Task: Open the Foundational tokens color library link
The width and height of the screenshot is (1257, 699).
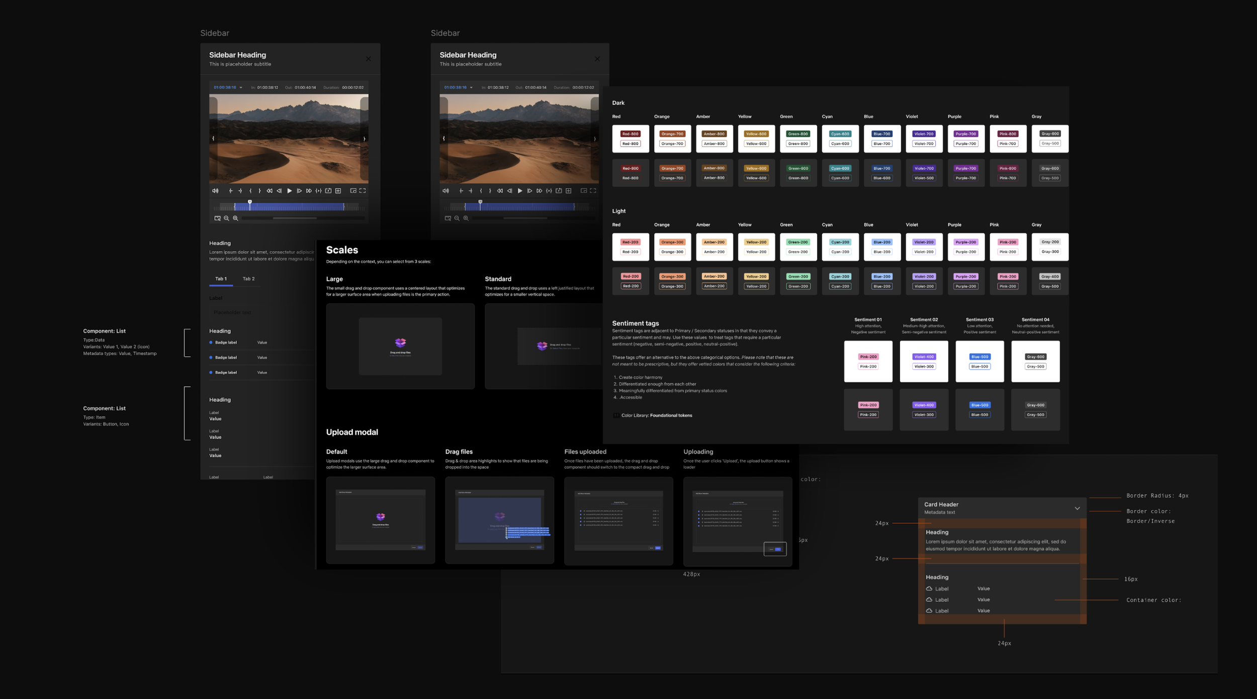Action: coord(671,415)
